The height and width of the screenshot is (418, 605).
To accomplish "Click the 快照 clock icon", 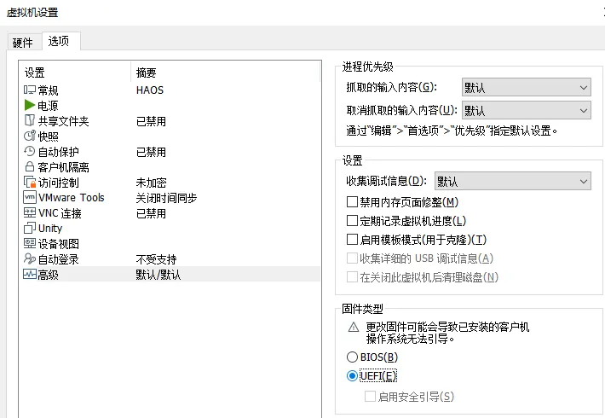I will coord(30,136).
